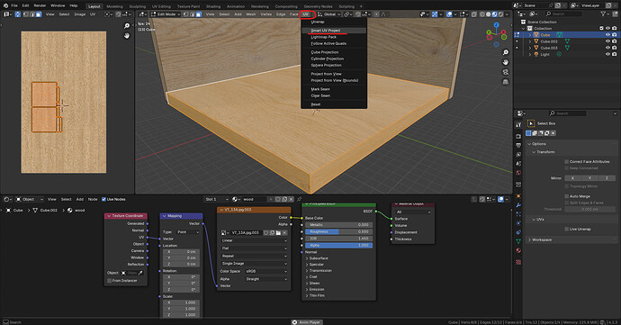Open the Object Constraints tab icon
This screenshot has width=621, height=325.
(518, 232)
